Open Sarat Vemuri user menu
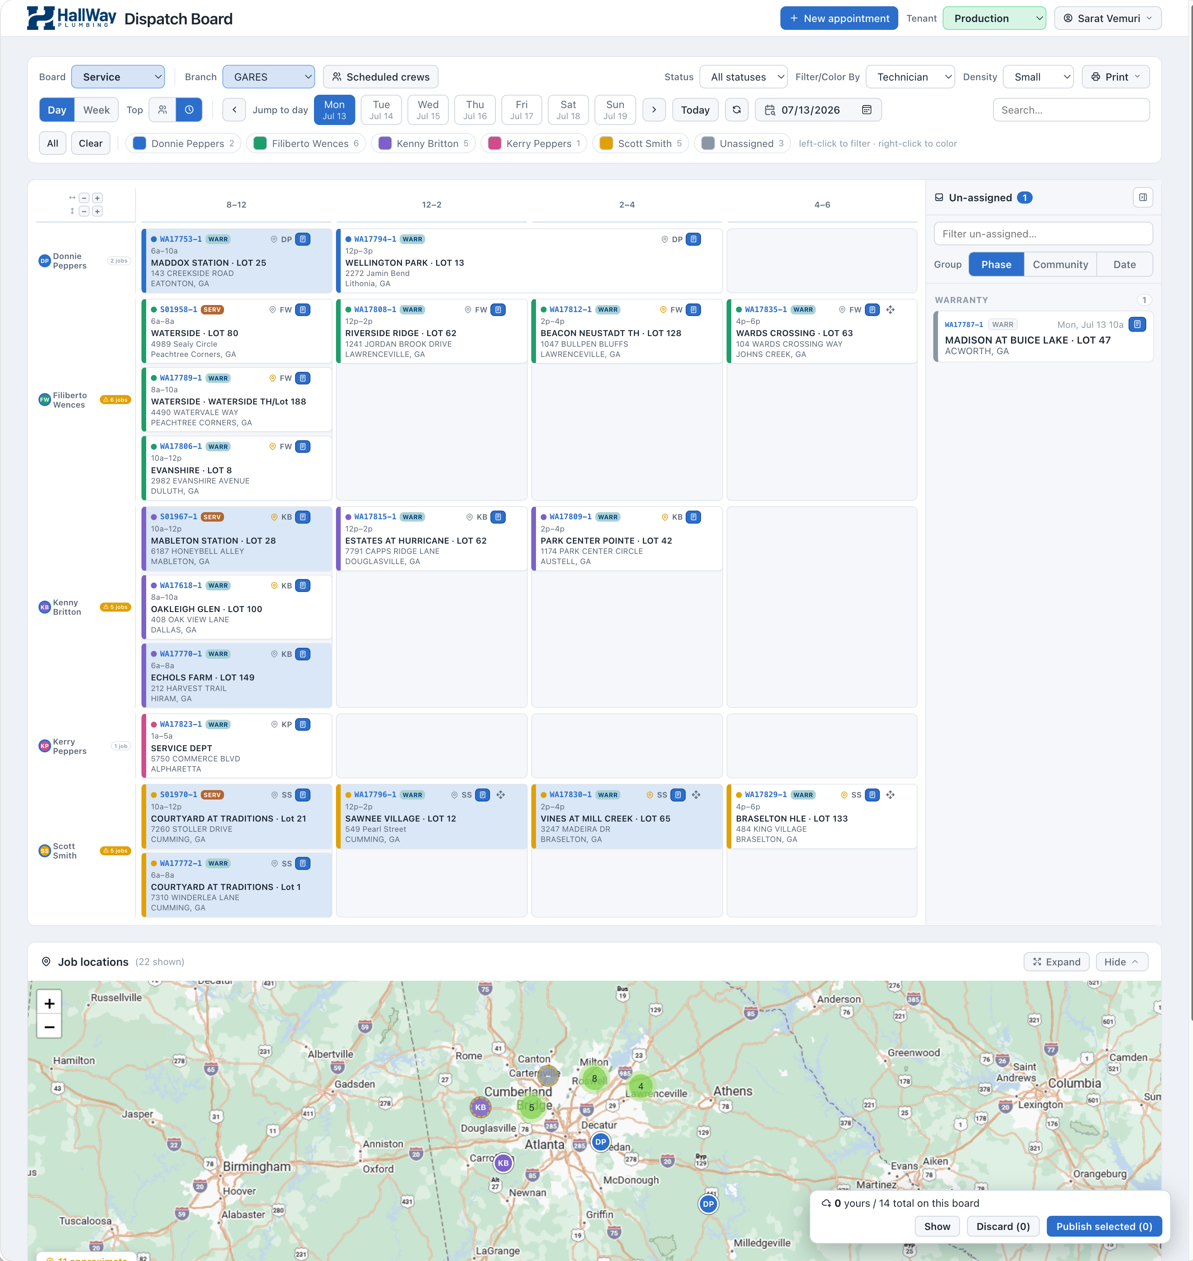This screenshot has height=1261, width=1193. (1108, 18)
